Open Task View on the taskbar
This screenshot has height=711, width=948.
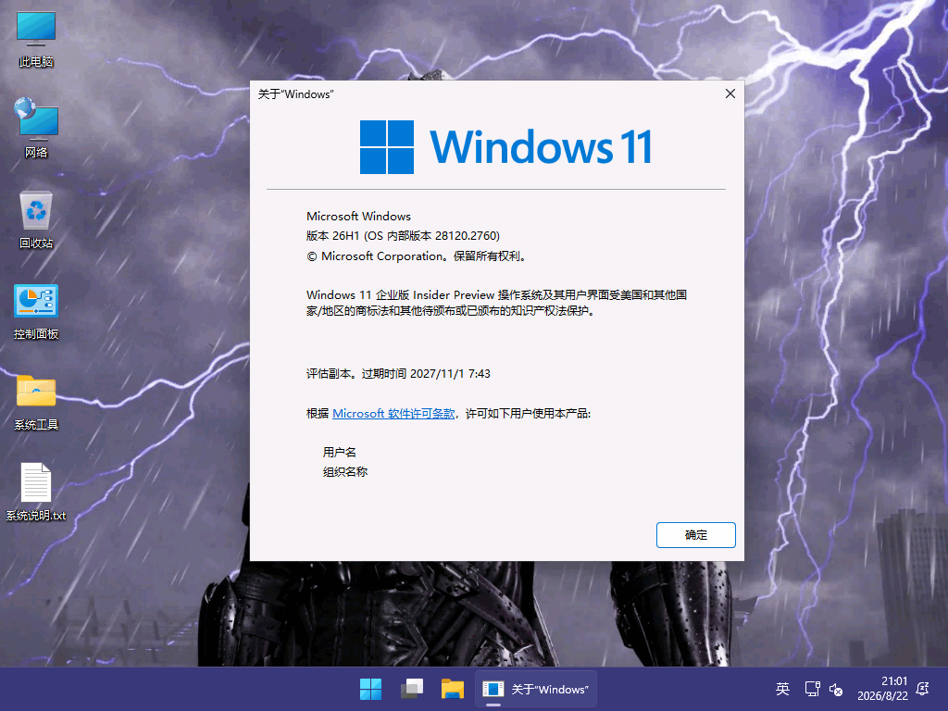click(x=412, y=689)
